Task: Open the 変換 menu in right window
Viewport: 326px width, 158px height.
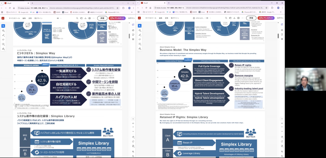Action: 167,18
